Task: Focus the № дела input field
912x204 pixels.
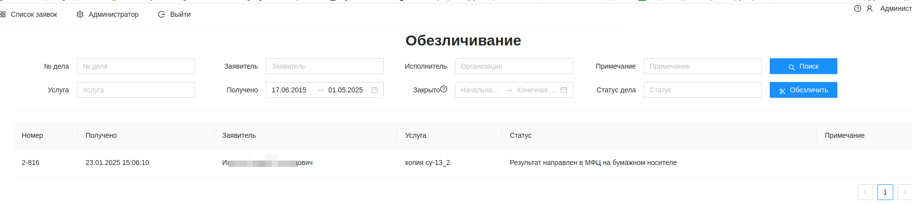Action: pyautogui.click(x=136, y=66)
